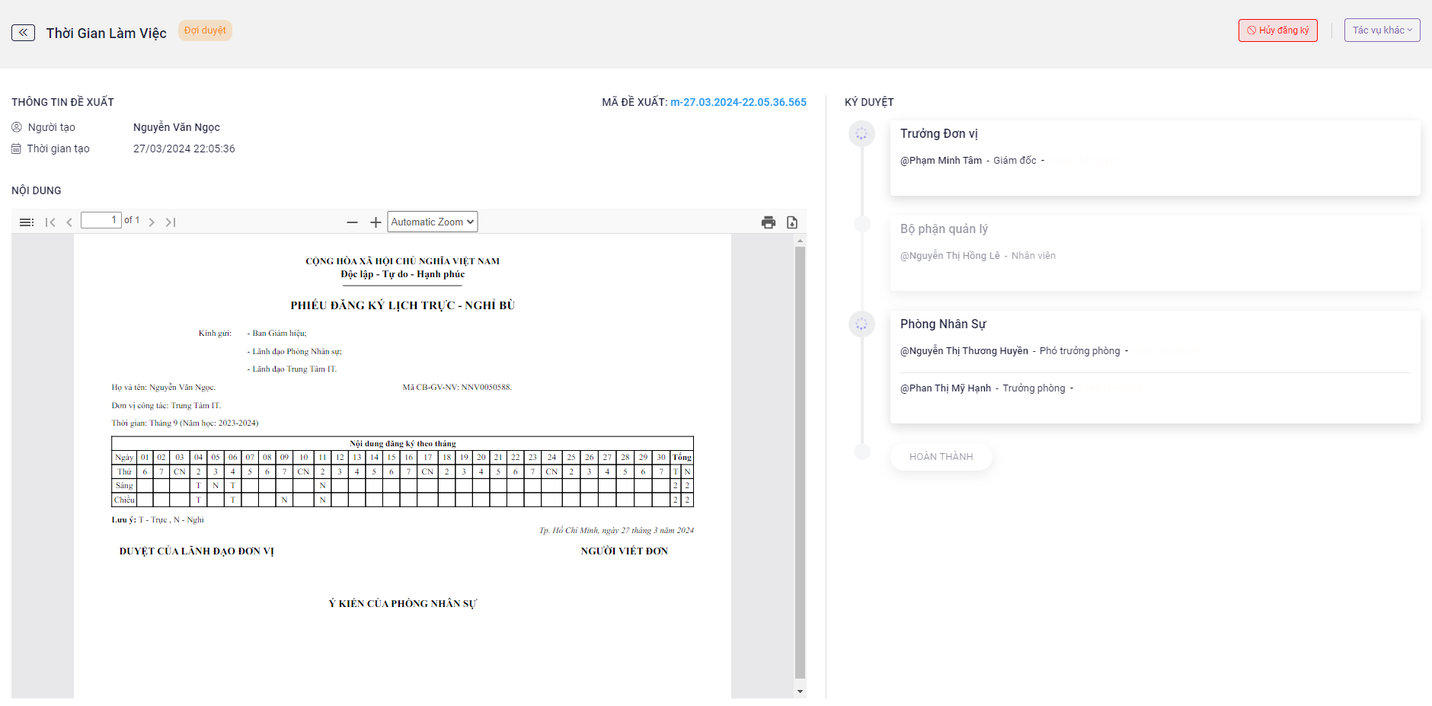The height and width of the screenshot is (706, 1432).
Task: Toggle the PDF sidebar icon
Action: click(x=27, y=222)
